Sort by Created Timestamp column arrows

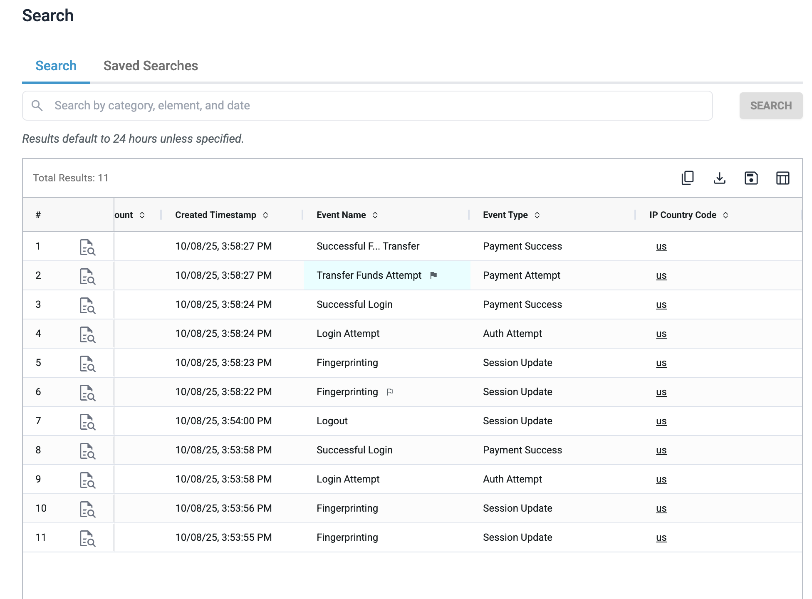pos(265,215)
